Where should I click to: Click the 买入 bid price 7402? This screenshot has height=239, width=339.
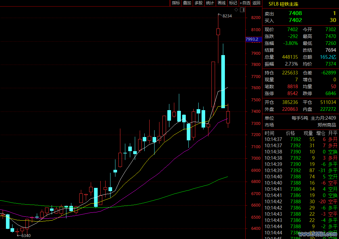295,20
